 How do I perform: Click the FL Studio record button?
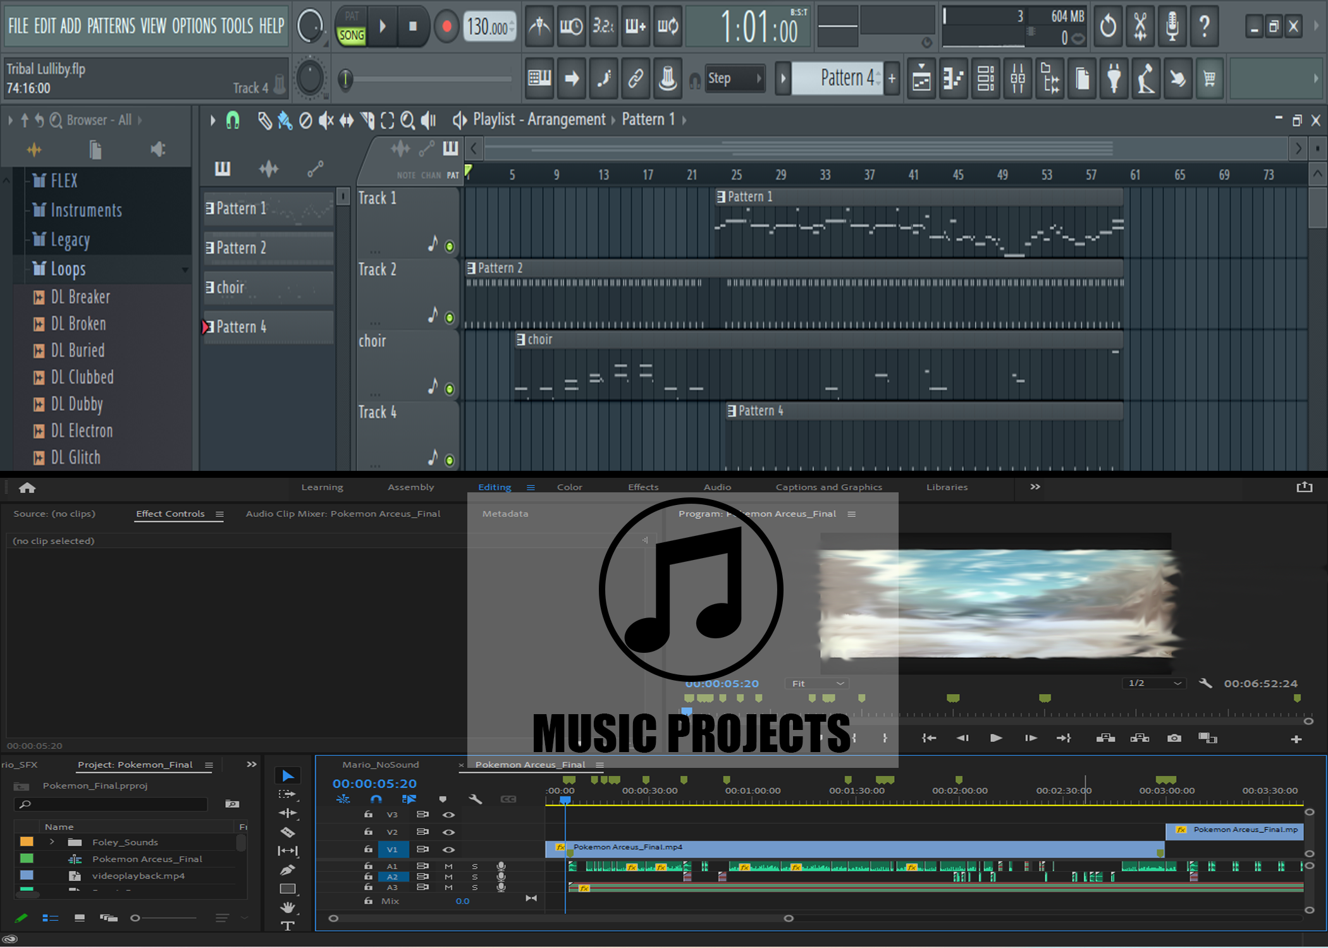click(x=446, y=27)
